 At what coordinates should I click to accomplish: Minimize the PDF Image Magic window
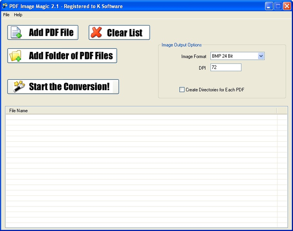point(269,6)
